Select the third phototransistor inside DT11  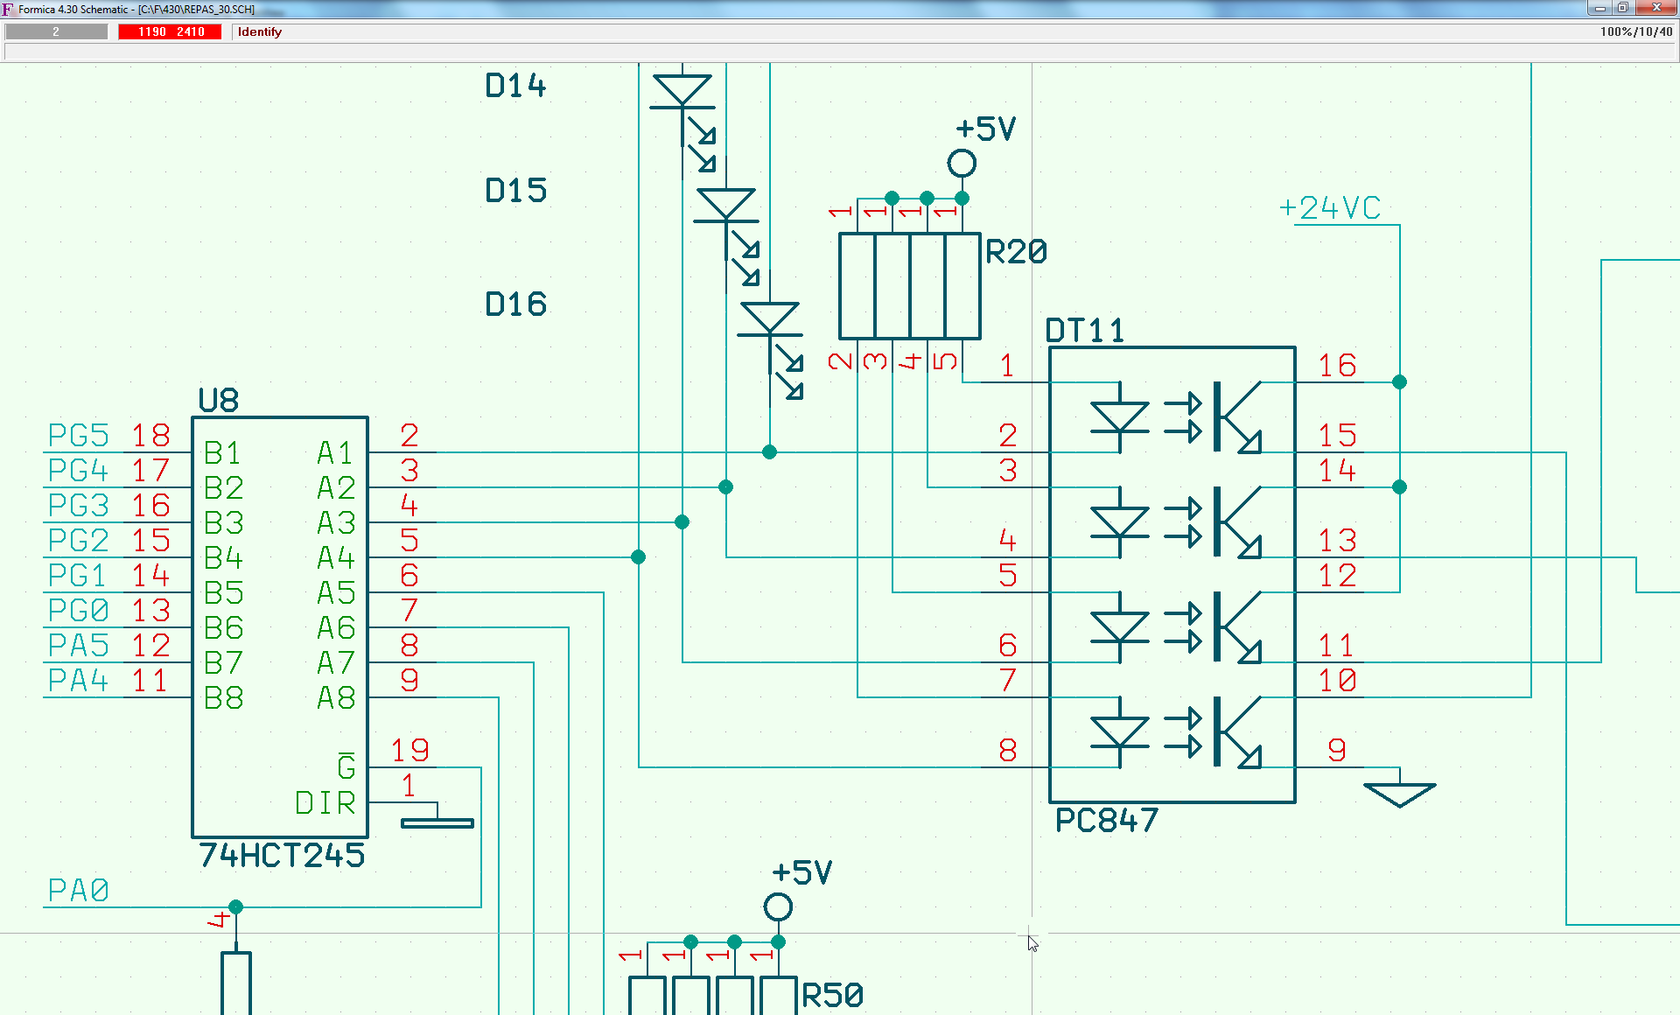click(x=1238, y=627)
